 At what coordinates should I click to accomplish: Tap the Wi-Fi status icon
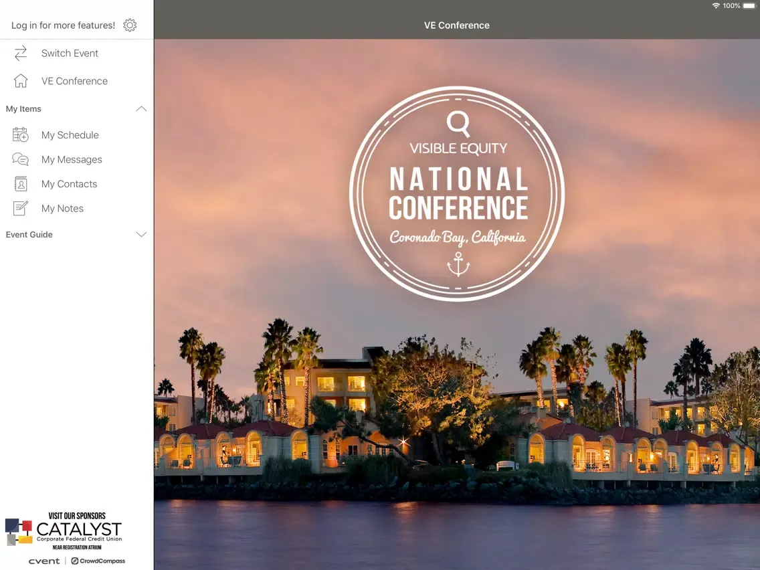click(716, 6)
